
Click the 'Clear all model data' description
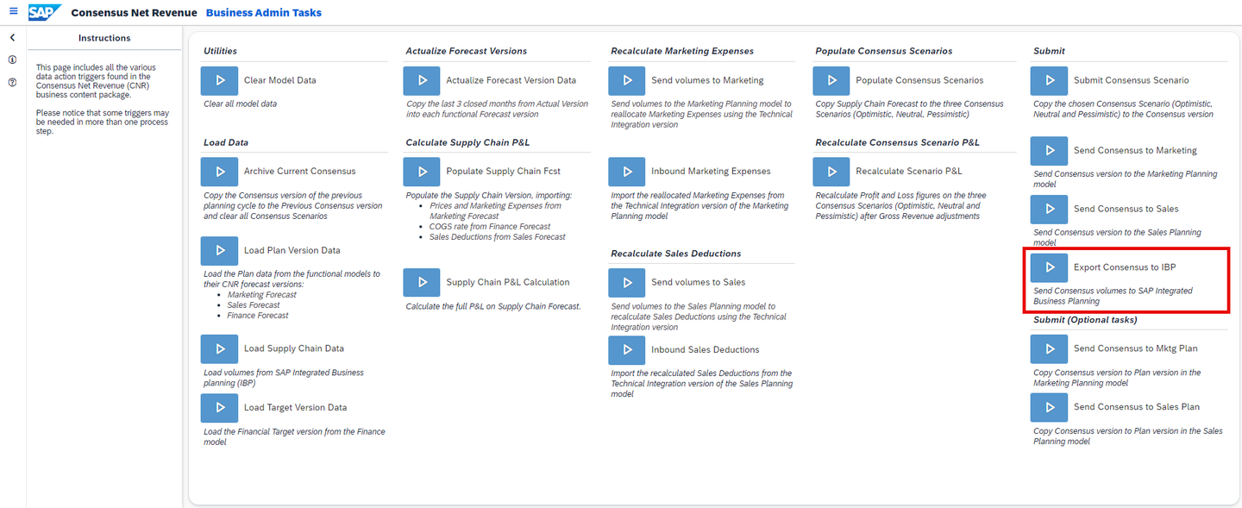[x=241, y=104]
